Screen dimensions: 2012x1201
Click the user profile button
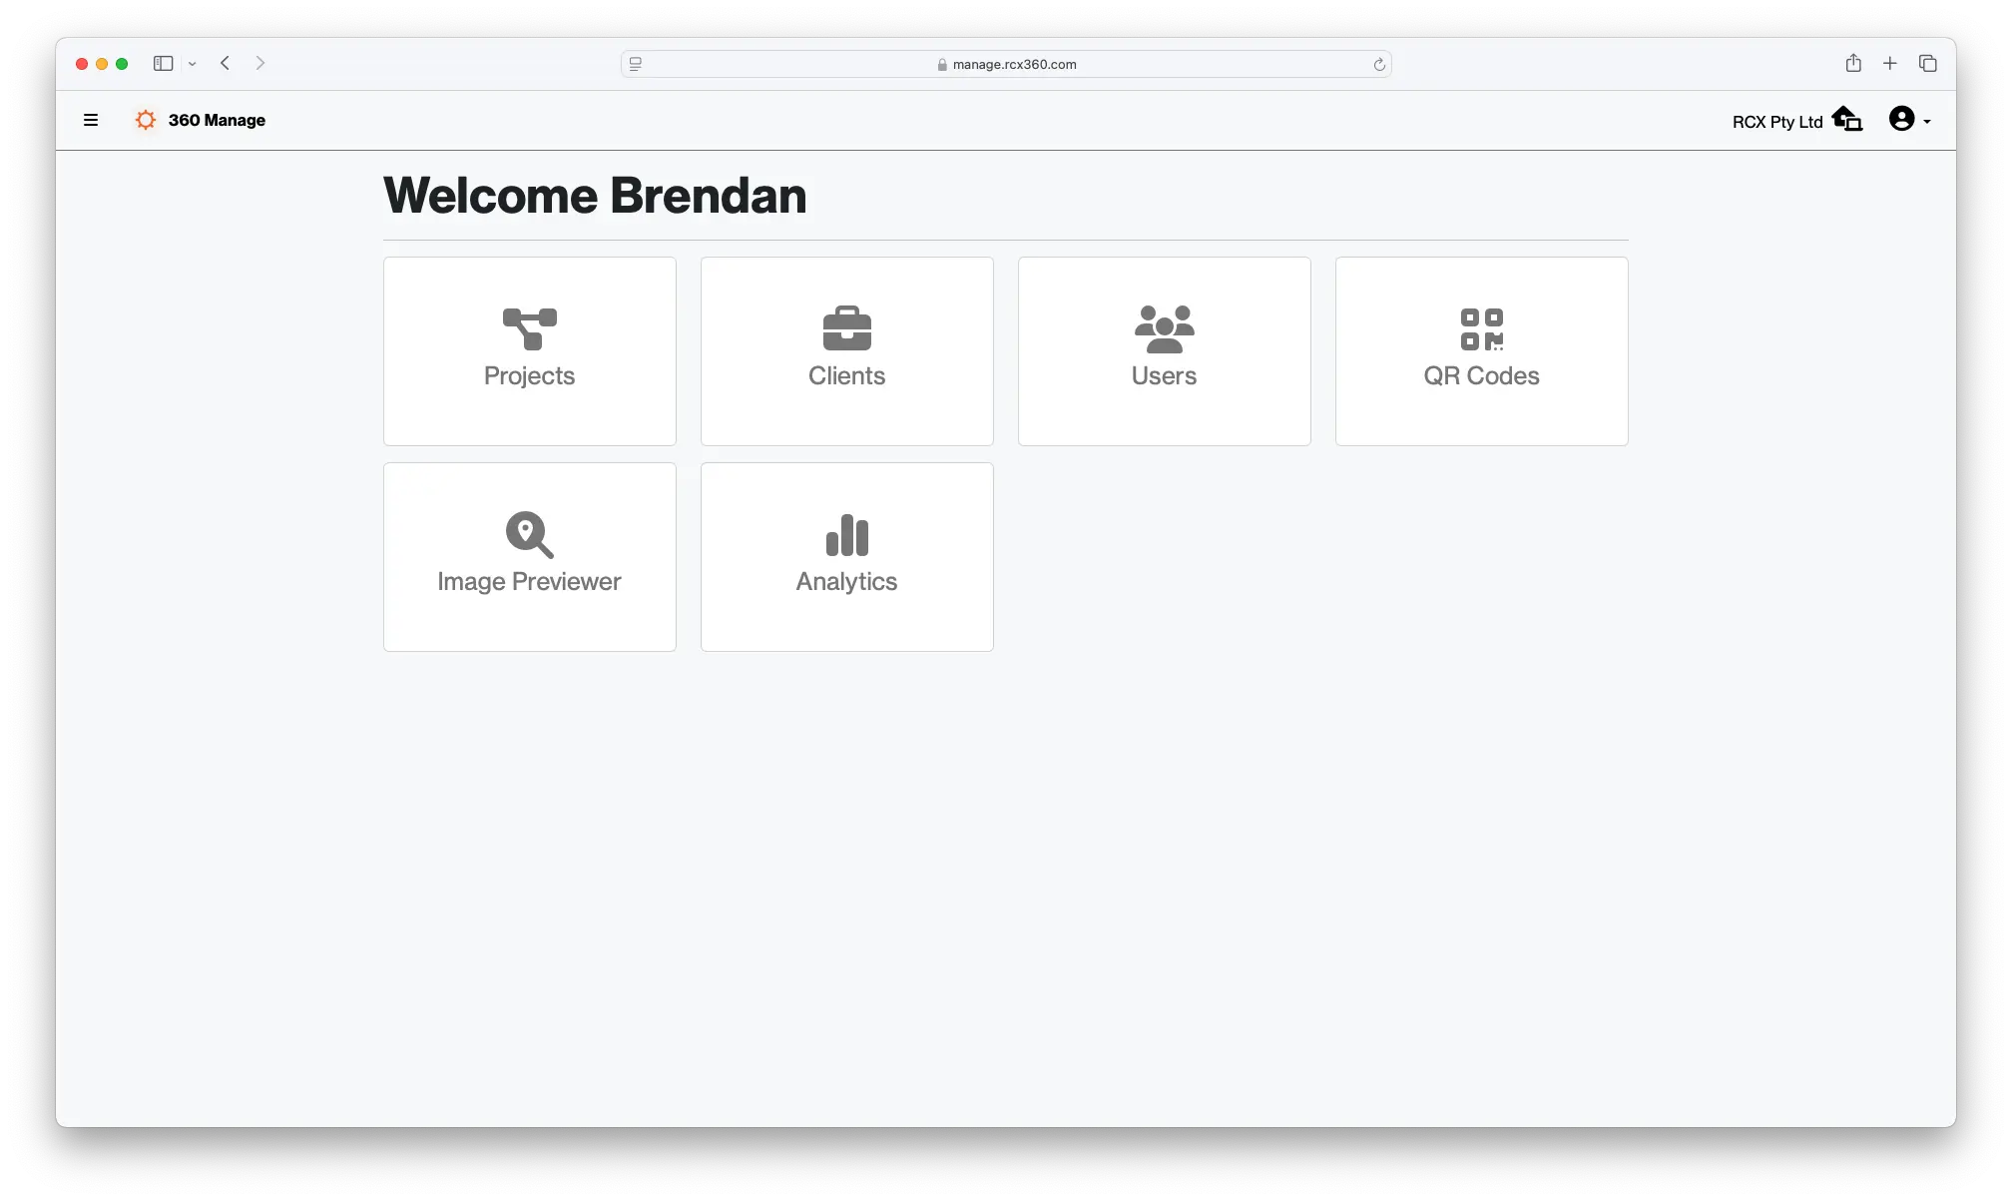[1903, 119]
